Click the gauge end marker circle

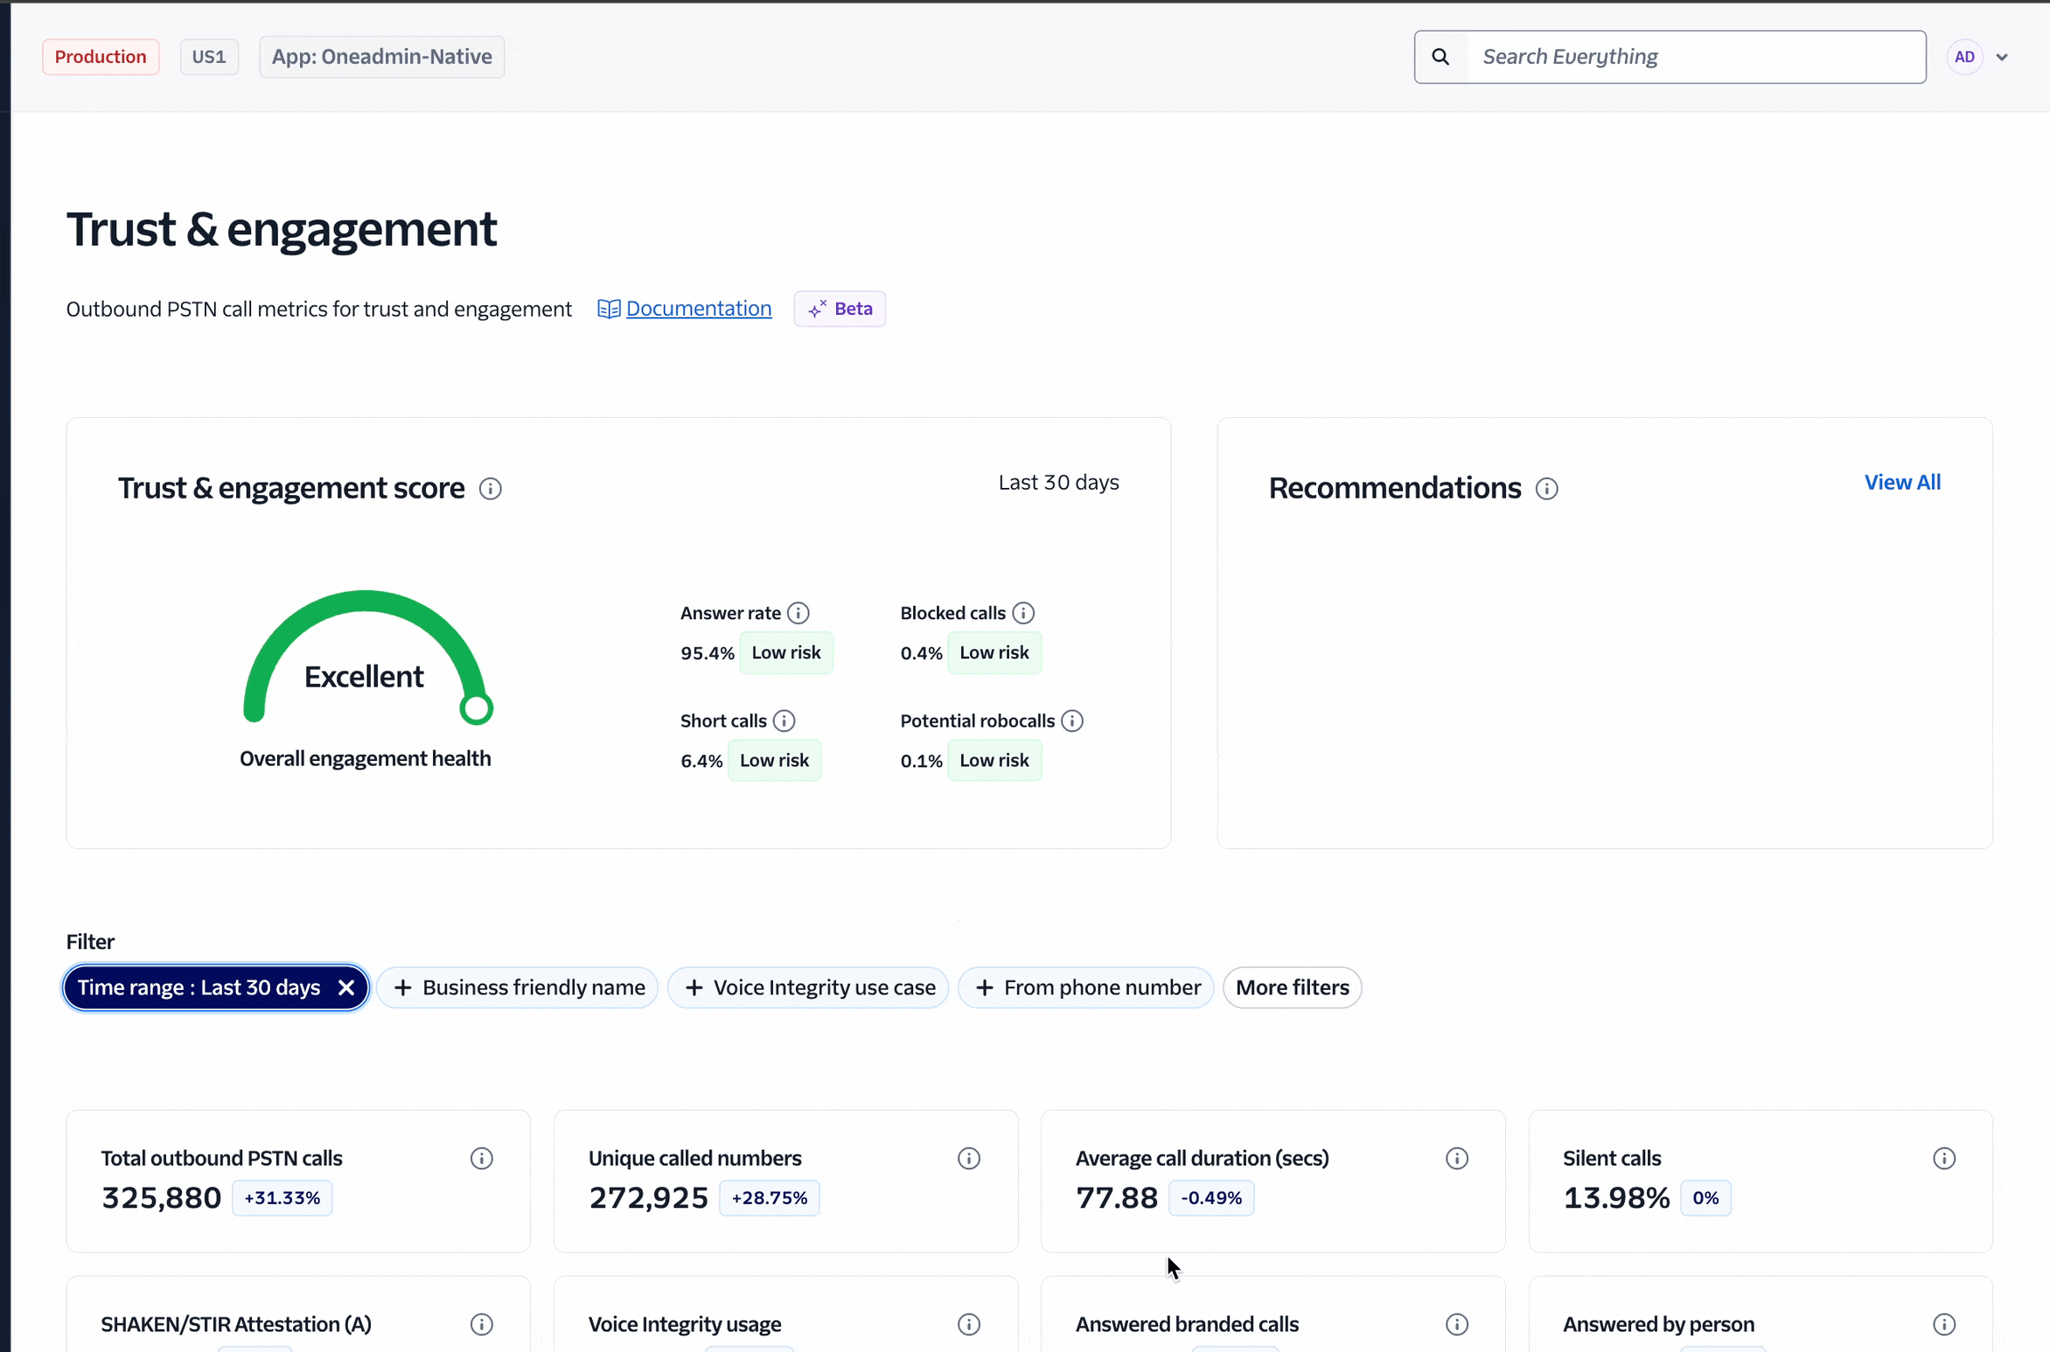click(x=477, y=708)
